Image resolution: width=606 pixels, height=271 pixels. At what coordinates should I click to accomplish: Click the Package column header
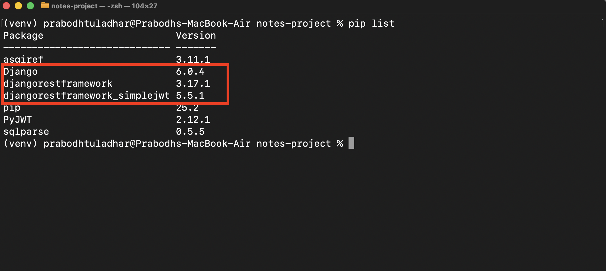(x=23, y=36)
